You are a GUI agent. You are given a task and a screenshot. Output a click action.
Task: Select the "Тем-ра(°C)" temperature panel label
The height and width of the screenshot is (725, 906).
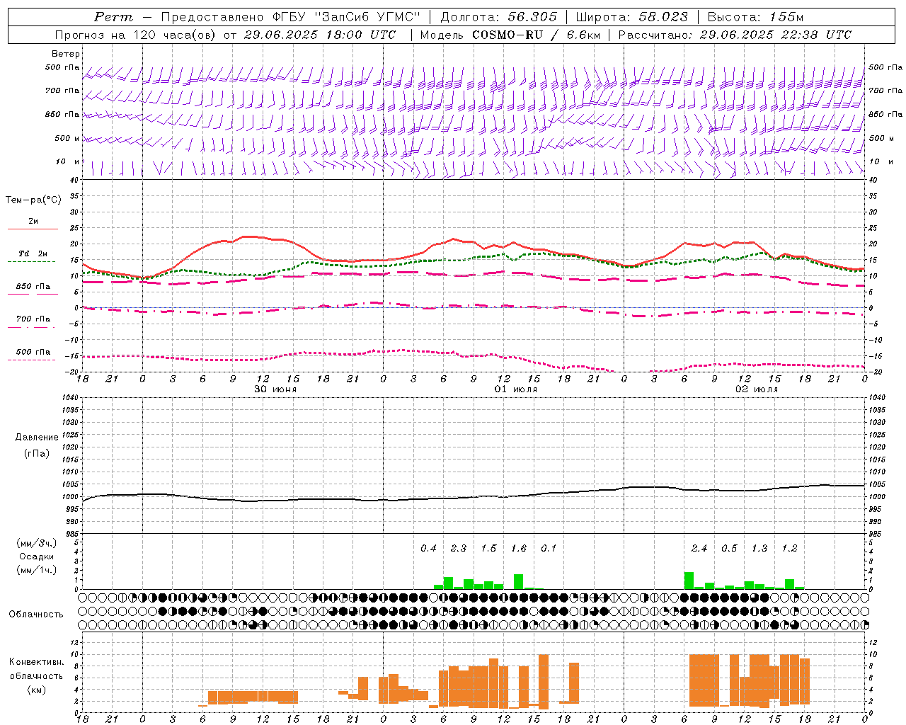(x=33, y=200)
